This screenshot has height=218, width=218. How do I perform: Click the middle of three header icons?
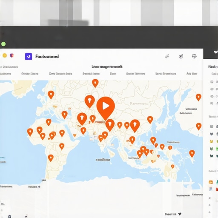[x=181, y=56]
